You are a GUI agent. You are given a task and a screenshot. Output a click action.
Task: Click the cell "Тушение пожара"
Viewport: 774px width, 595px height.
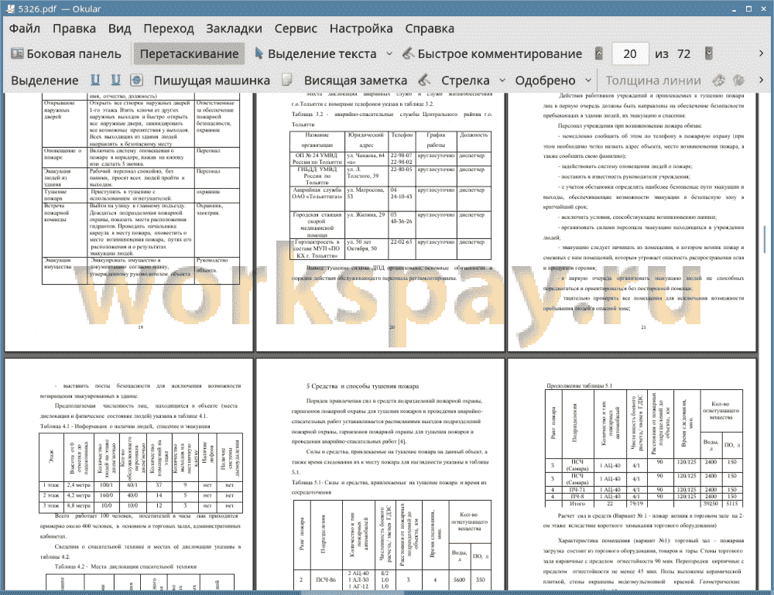coord(64,195)
